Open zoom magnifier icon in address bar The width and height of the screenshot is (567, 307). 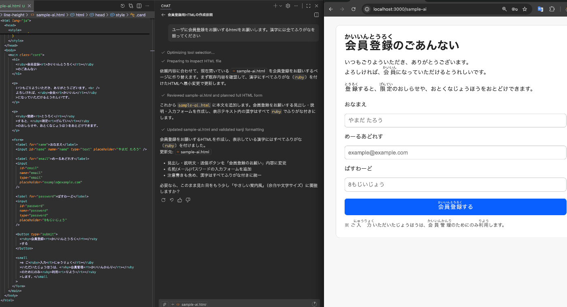[504, 9]
